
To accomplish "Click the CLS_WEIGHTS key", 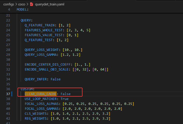I will coord(36,113).
